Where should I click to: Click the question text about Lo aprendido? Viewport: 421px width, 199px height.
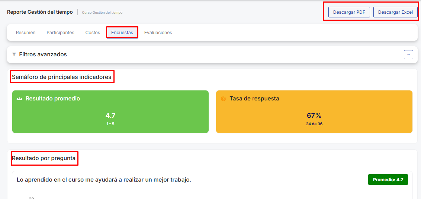click(x=104, y=180)
